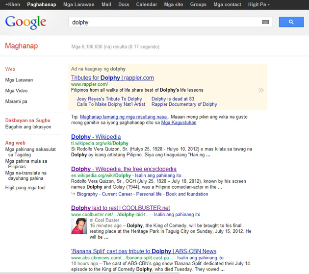Select Ang web option in sidebar

pos(15,143)
